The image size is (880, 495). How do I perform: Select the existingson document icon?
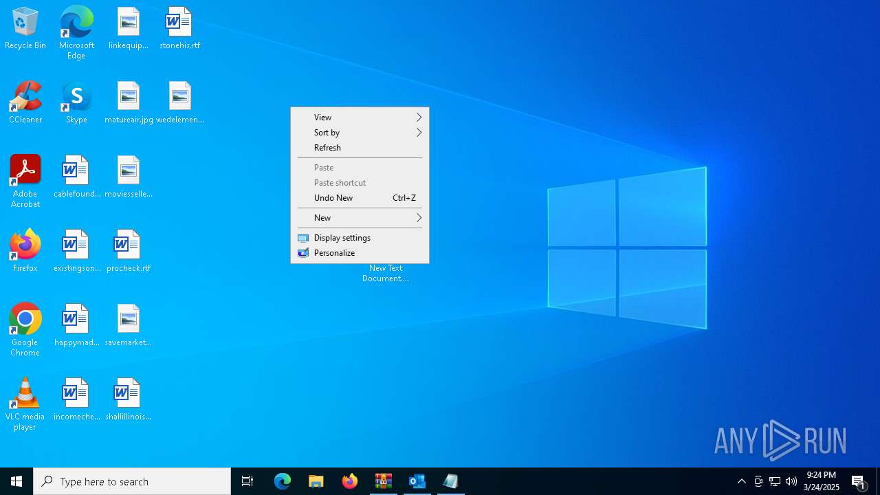(x=76, y=252)
